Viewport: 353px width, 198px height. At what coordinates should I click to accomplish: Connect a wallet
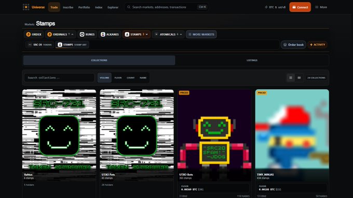click(300, 7)
